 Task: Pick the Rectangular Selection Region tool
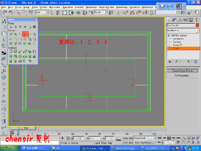coord(65,13)
